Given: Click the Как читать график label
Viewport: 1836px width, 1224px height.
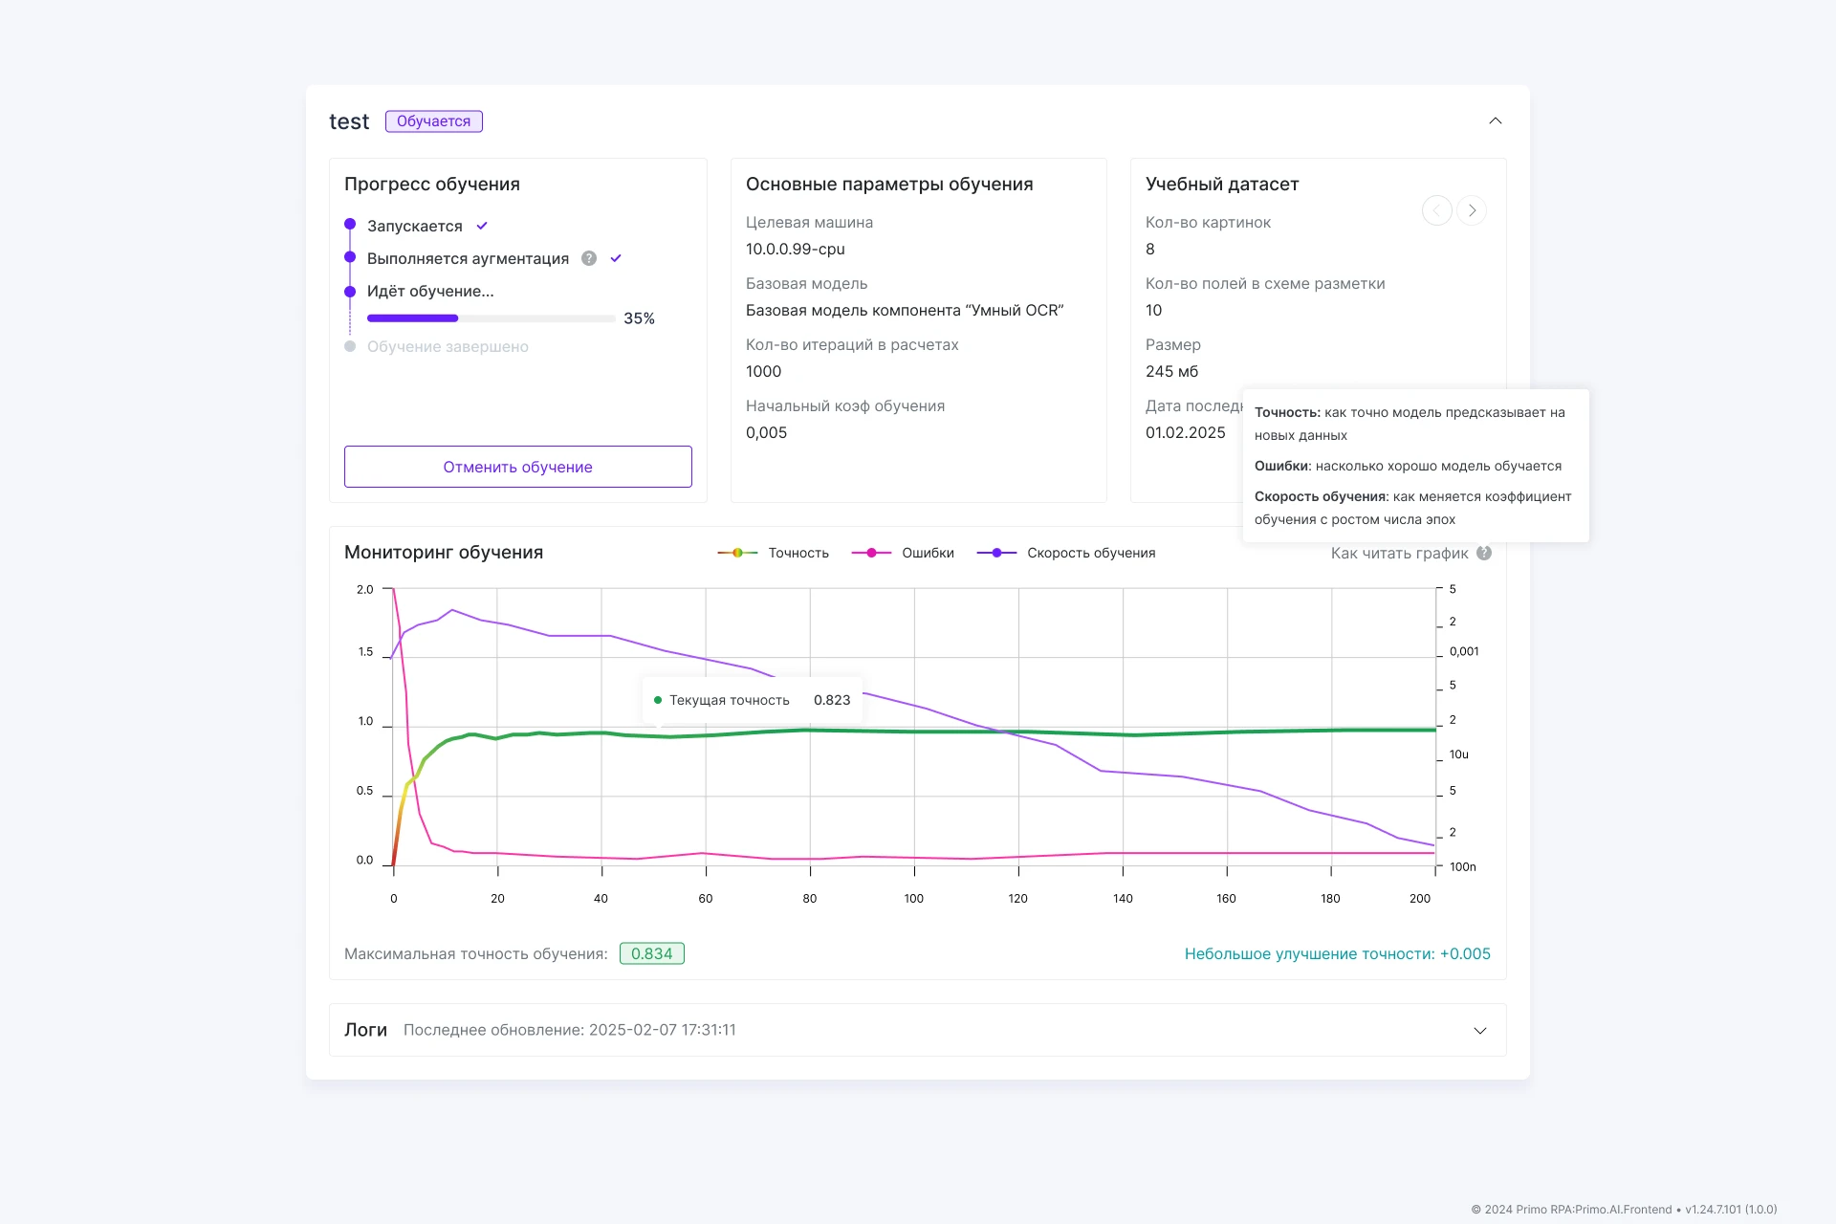Looking at the screenshot, I should [1399, 553].
